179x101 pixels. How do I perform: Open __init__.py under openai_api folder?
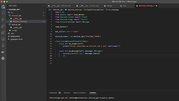[x=17, y=27]
